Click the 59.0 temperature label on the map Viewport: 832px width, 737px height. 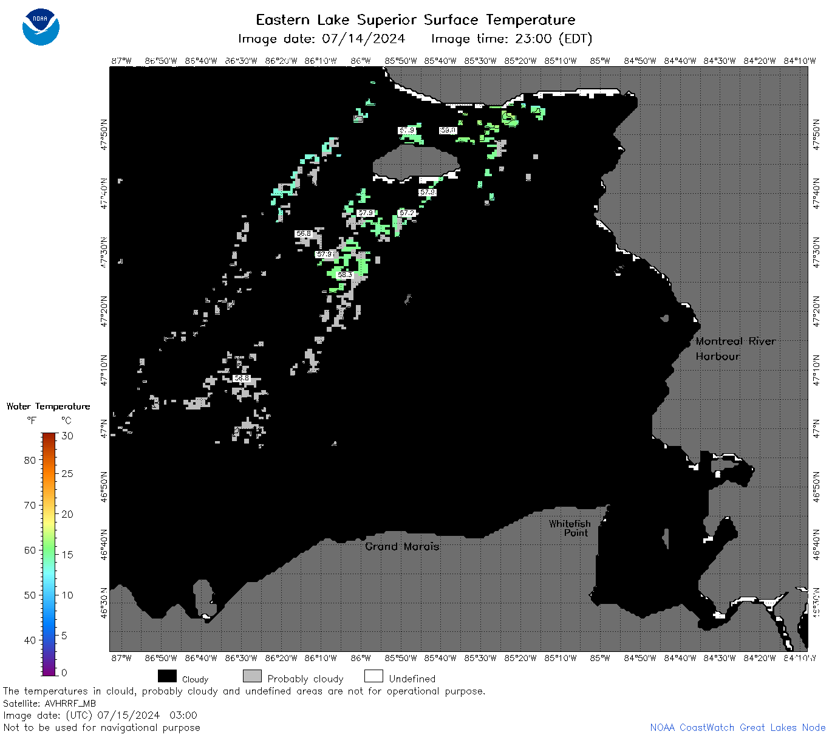(448, 130)
